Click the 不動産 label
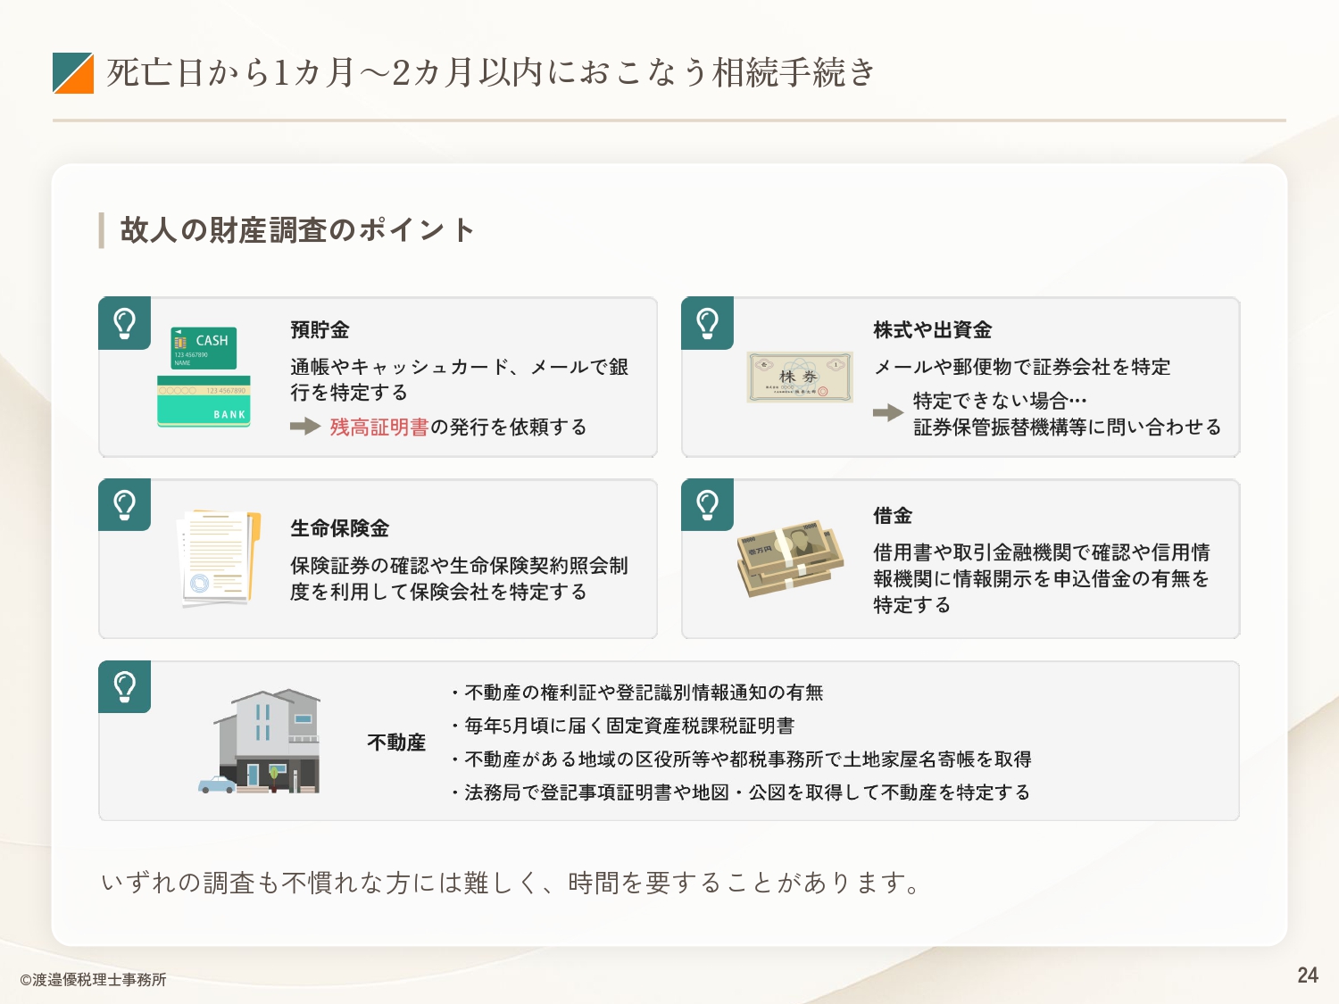This screenshot has height=1004, width=1339. pyautogui.click(x=396, y=743)
